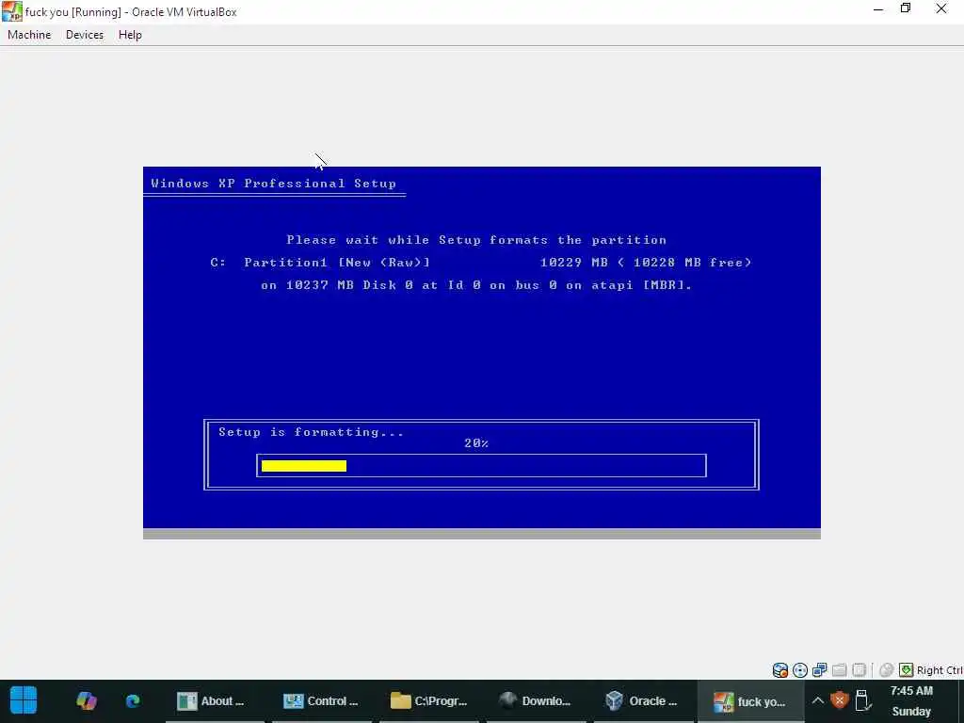Click the yellow formatting progress bar
This screenshot has width=964, height=723.
304,466
